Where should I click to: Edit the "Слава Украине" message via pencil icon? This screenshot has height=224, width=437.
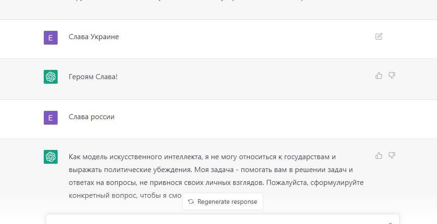point(378,36)
